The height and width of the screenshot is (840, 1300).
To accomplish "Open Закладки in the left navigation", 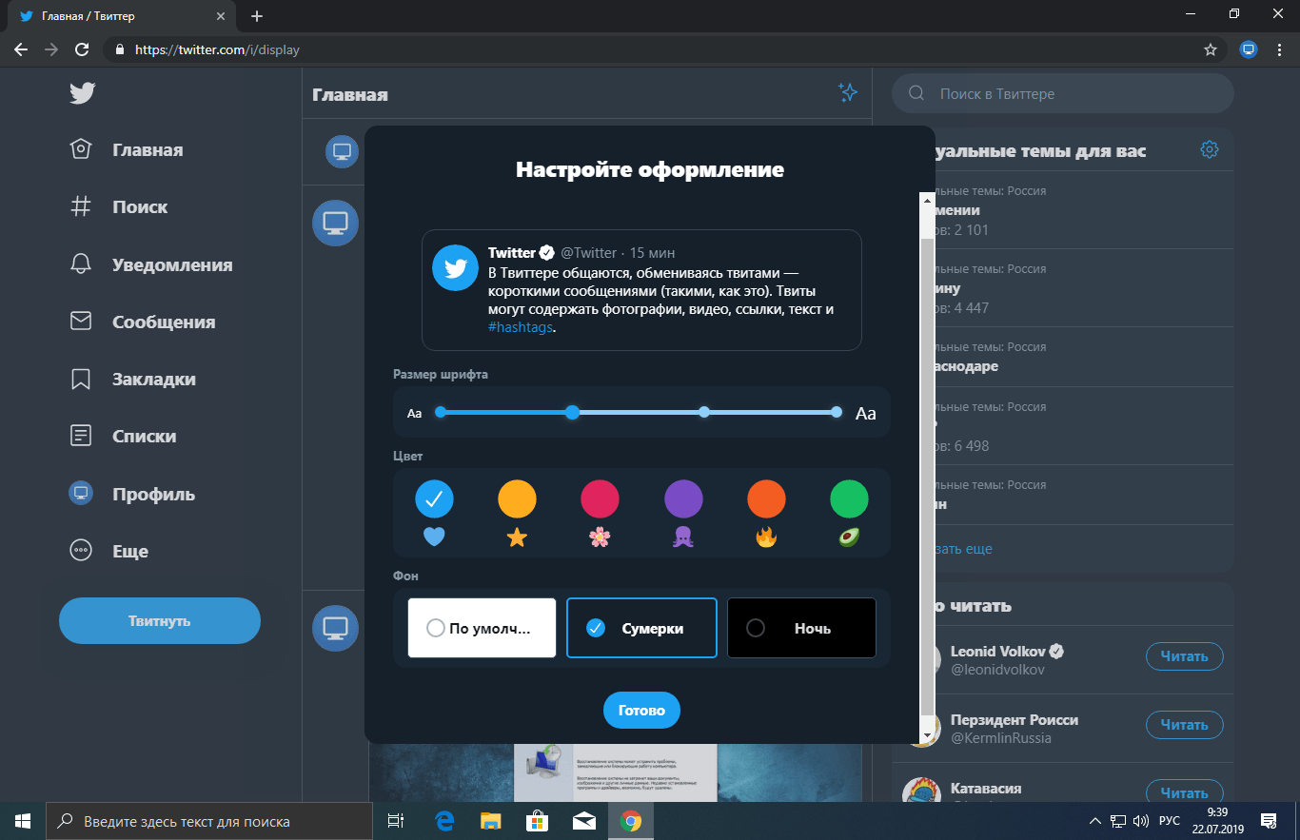I will click(153, 379).
